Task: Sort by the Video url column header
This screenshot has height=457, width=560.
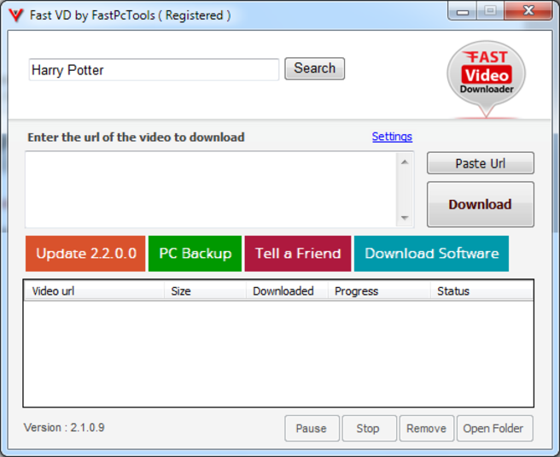Action: 94,290
